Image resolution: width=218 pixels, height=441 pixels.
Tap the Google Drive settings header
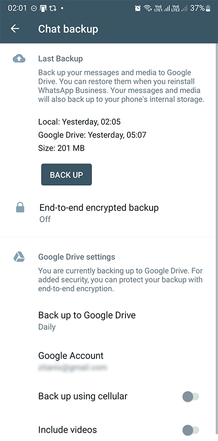tap(77, 257)
